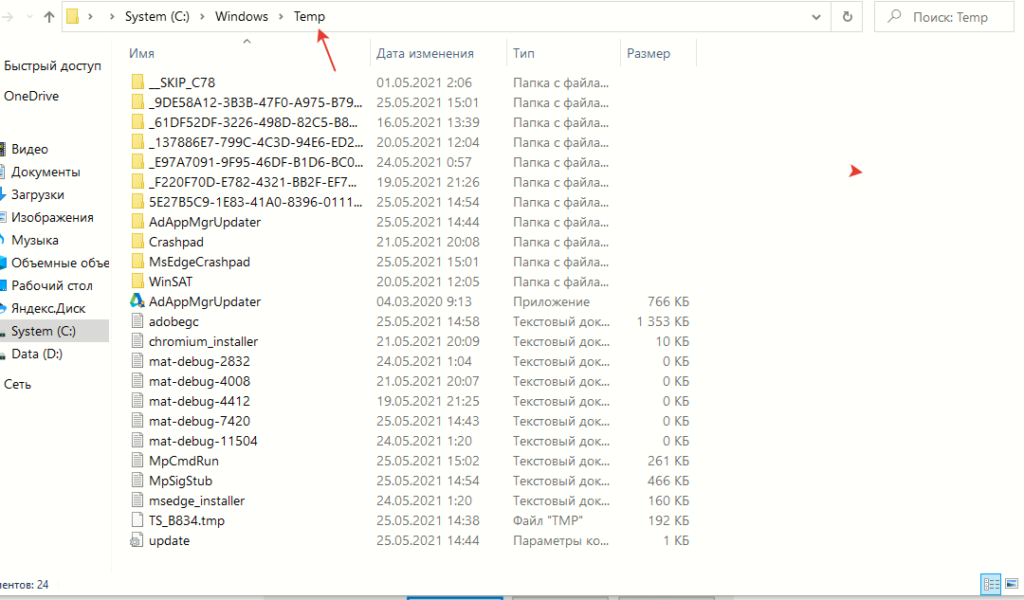This screenshot has height=600, width=1024.
Task: Select mat-debug-4412 document icon
Action: 137,401
